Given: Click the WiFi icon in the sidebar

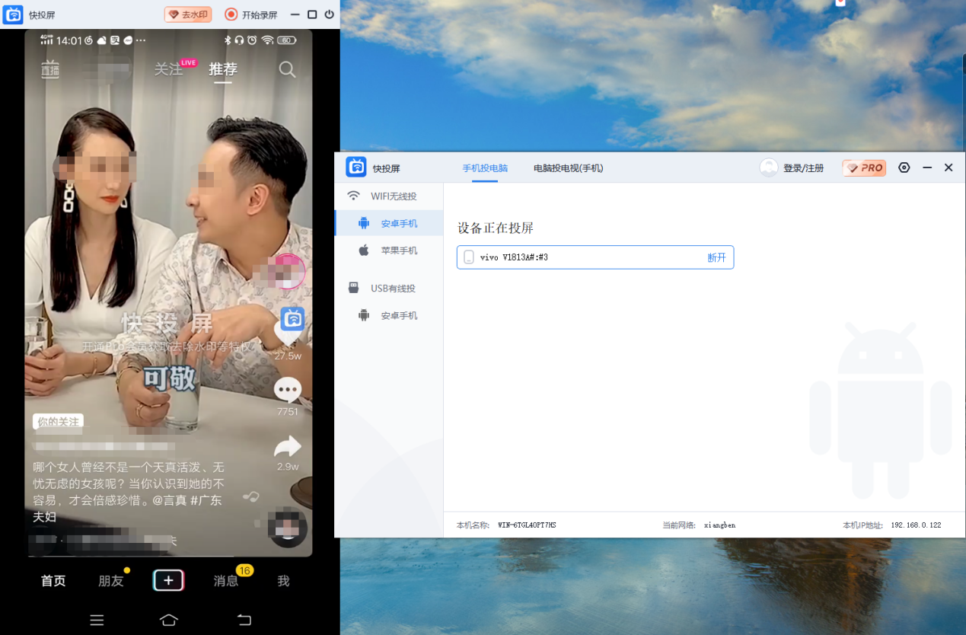Looking at the screenshot, I should coord(353,196).
